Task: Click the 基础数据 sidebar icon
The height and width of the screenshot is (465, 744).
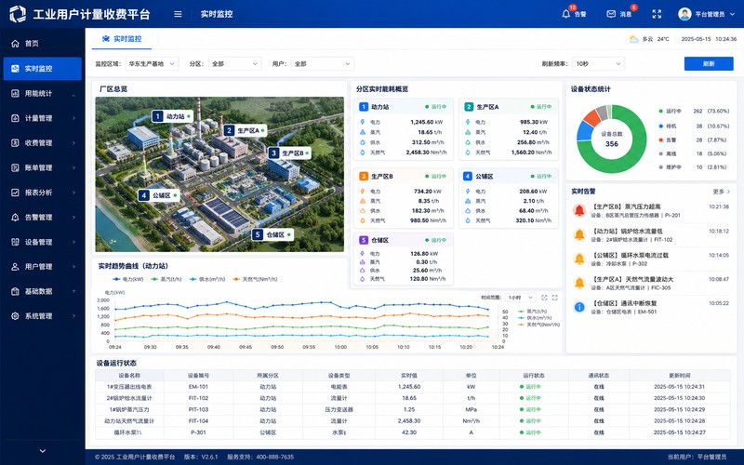Action: tap(15, 291)
